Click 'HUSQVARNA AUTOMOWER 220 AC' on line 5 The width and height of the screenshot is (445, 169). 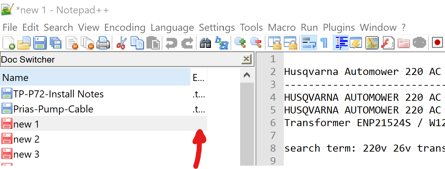tap(362, 110)
